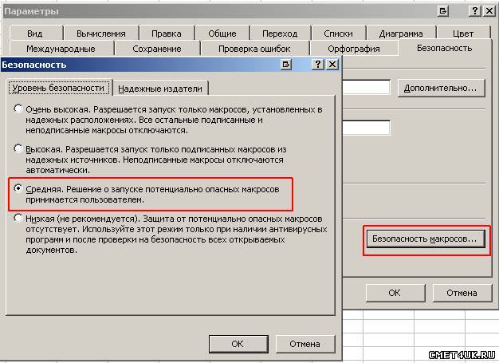Click the password field beside Дополнительно
This screenshot has height=363, width=499.
(x=366, y=88)
